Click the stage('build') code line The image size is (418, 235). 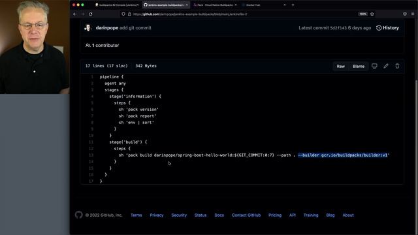[x=128, y=142]
